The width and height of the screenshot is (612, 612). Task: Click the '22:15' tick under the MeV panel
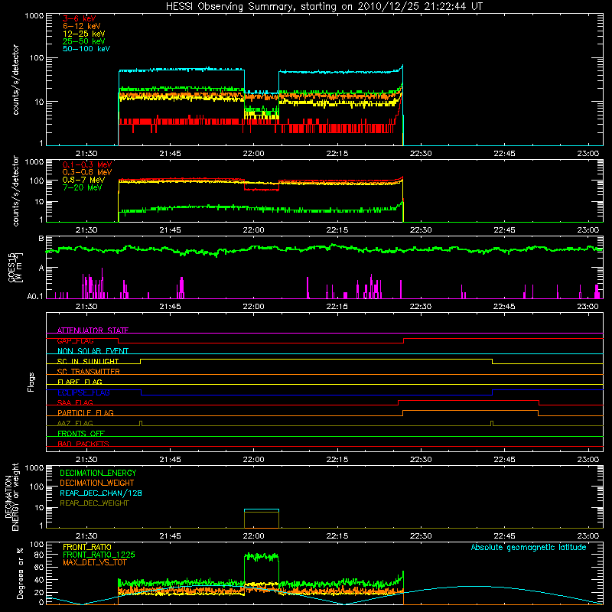(x=337, y=230)
